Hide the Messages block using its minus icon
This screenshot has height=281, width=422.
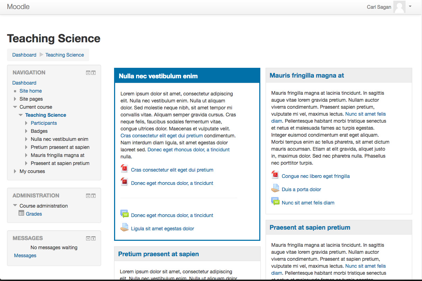click(88, 238)
